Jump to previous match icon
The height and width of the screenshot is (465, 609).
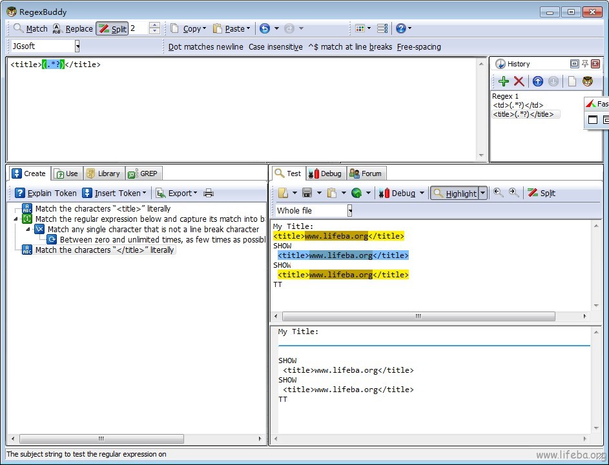(x=499, y=193)
